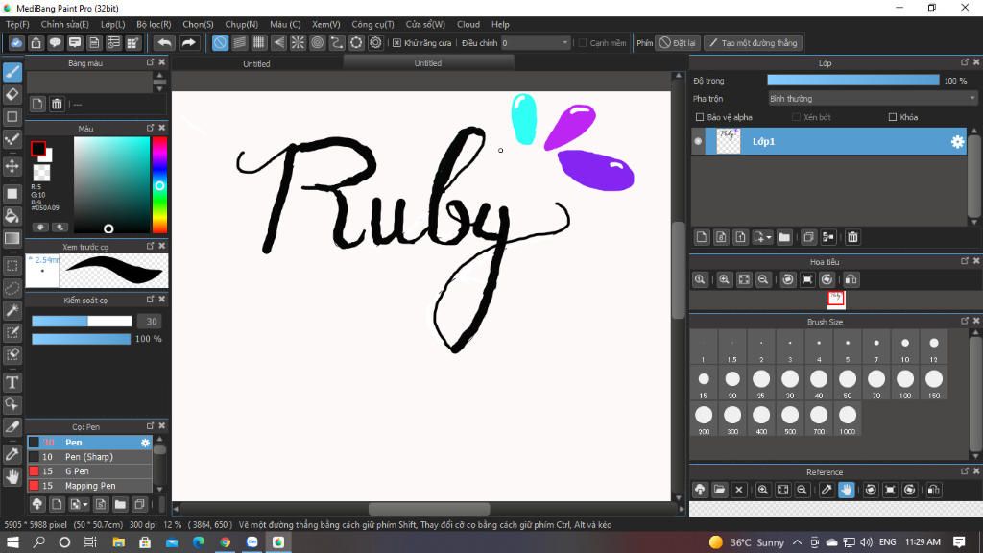Open the Windows notification center

[959, 542]
